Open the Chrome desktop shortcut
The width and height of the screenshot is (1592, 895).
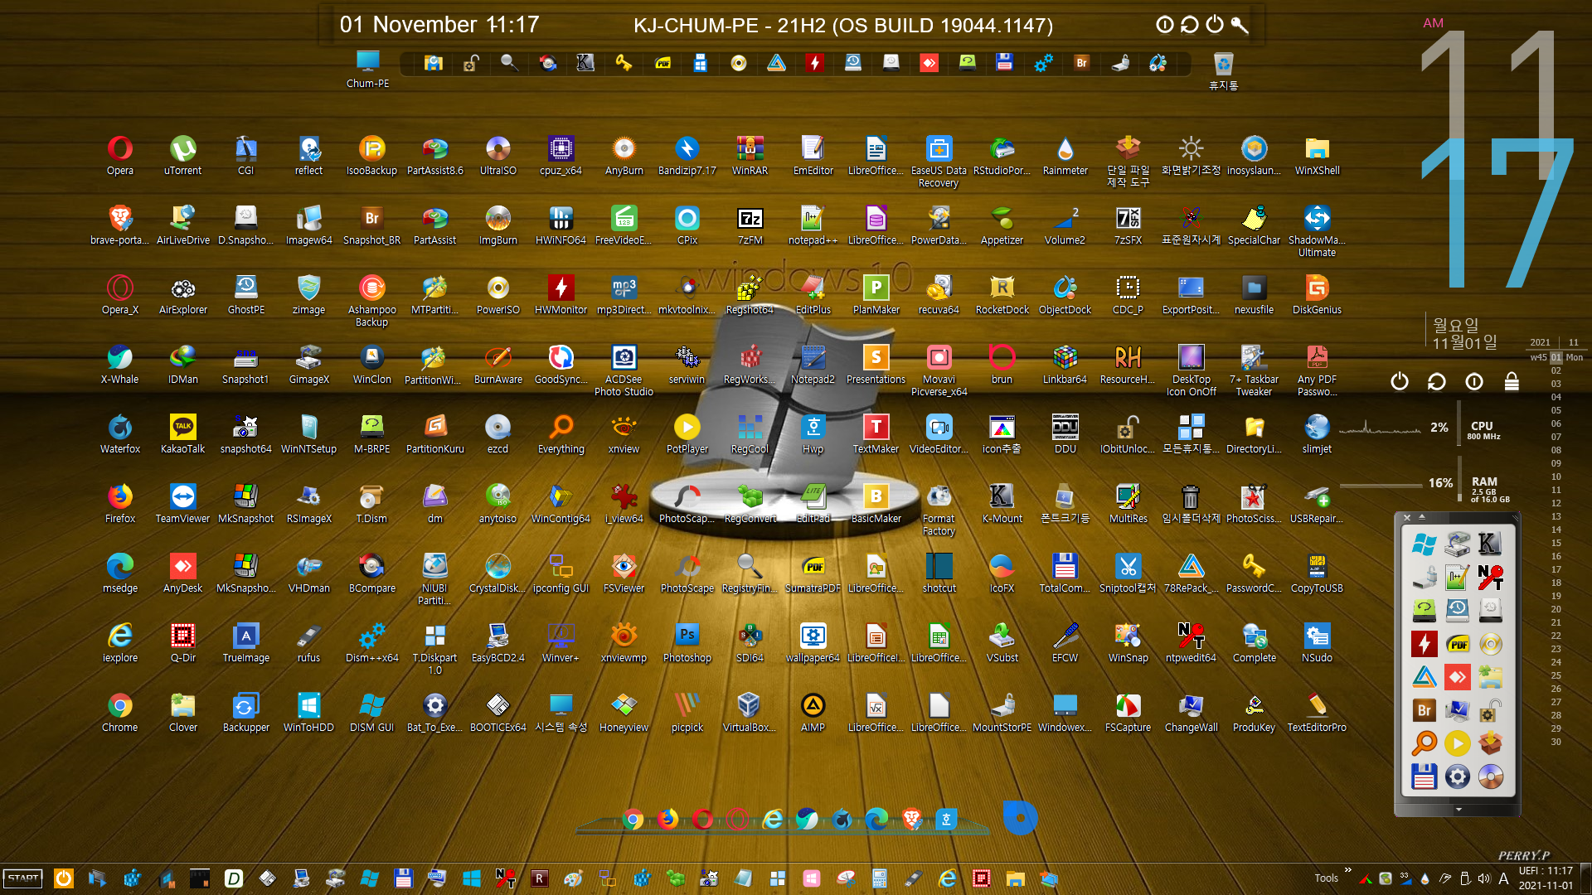(x=119, y=712)
